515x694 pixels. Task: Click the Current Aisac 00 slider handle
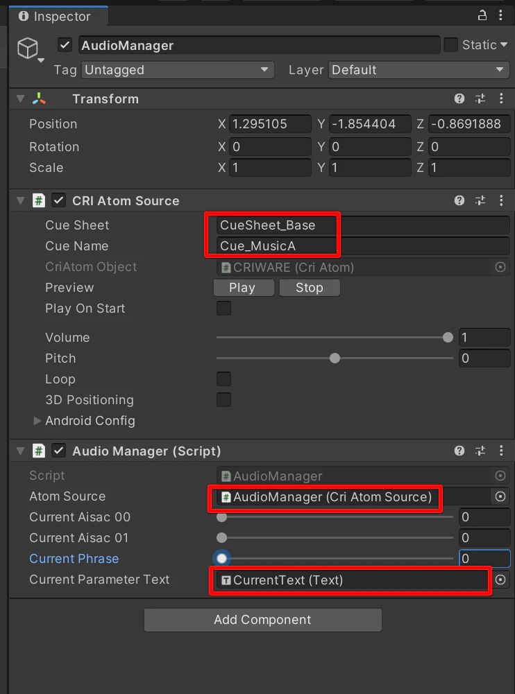tap(221, 517)
